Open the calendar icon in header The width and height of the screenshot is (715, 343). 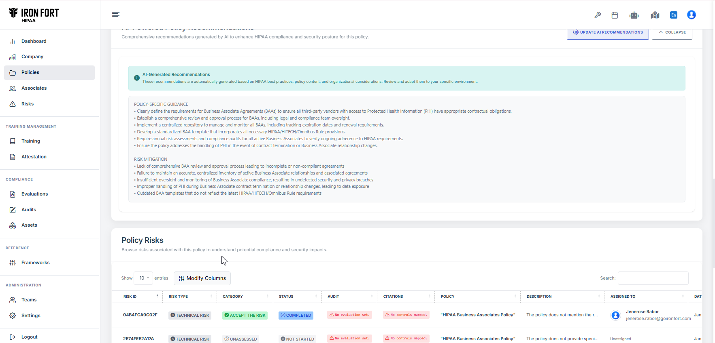click(x=615, y=15)
